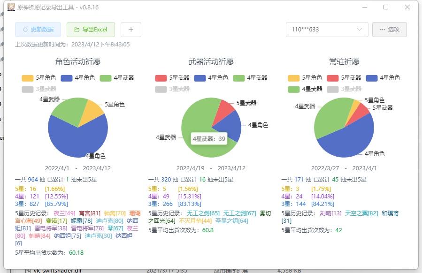This screenshot has height=273, width=422.
Task: Click the 武器活动祈愿 chart title
Action: 211,62
